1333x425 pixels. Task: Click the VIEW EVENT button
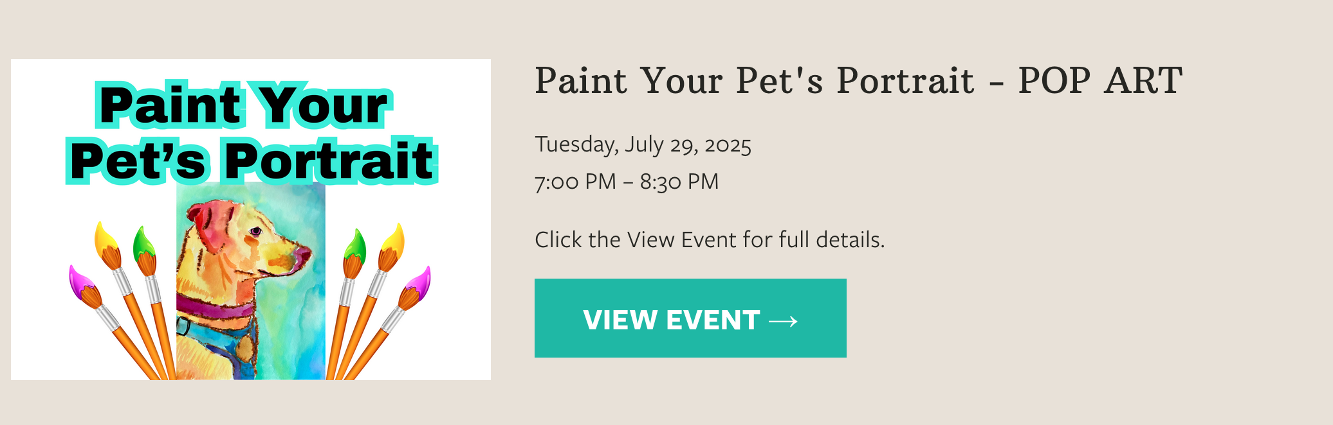pos(690,318)
